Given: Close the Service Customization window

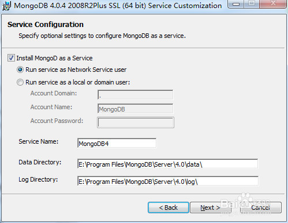Looking at the screenshot, I should (273, 3).
